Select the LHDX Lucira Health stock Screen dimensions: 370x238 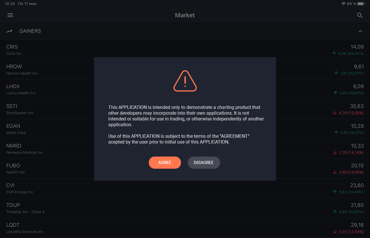click(x=185, y=90)
